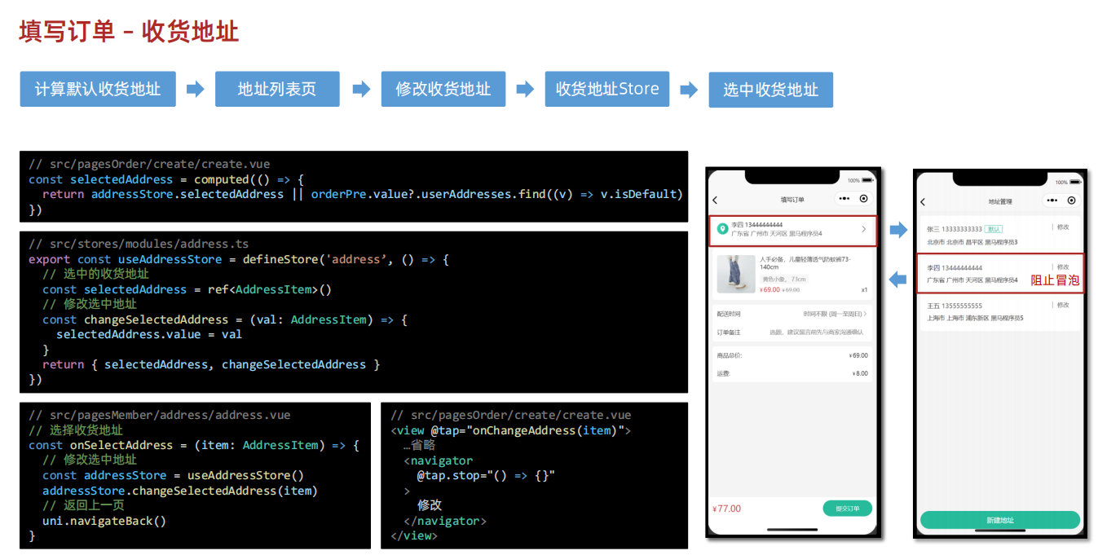Click the 订单备注 input placeholder
The width and height of the screenshot is (1098, 555).
(x=818, y=333)
